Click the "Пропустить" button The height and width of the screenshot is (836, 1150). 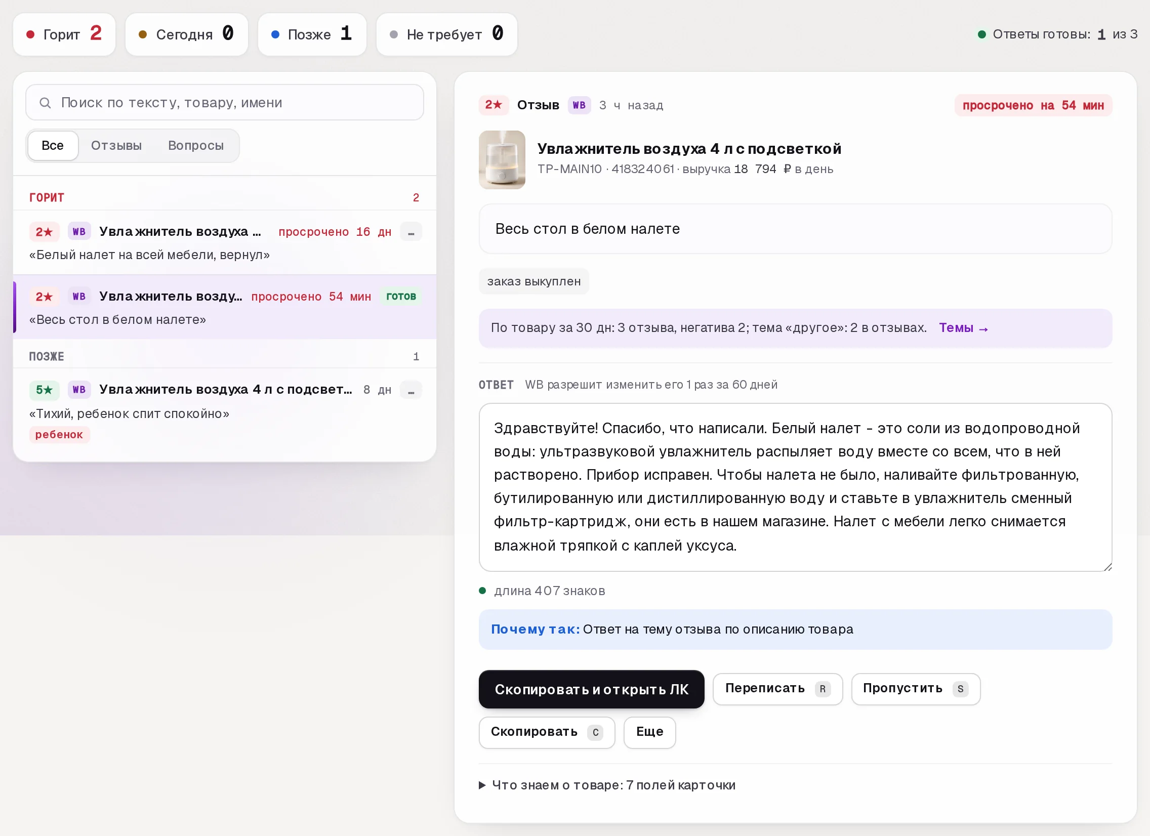pyautogui.click(x=915, y=688)
